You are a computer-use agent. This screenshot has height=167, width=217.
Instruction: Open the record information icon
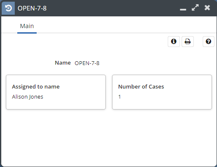(174, 42)
